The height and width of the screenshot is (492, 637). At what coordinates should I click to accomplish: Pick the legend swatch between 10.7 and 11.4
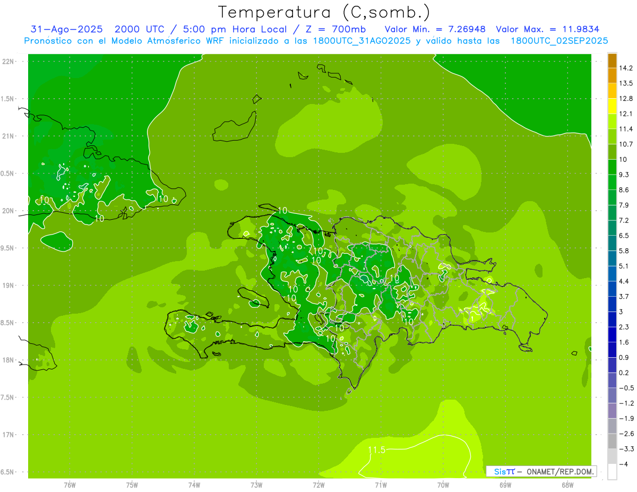(x=612, y=136)
